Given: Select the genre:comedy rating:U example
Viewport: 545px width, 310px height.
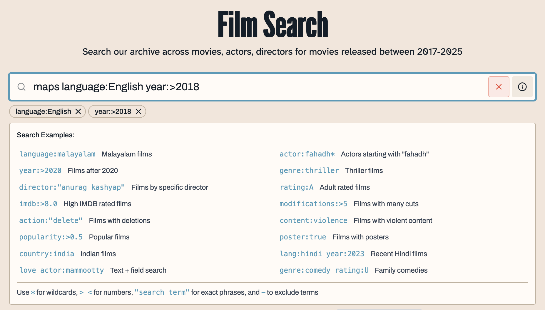Looking at the screenshot, I should tap(324, 270).
